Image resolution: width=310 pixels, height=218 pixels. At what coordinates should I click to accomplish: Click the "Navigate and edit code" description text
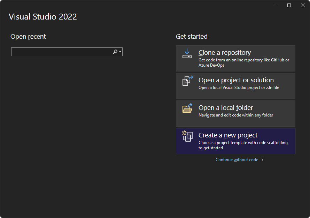click(x=236, y=115)
